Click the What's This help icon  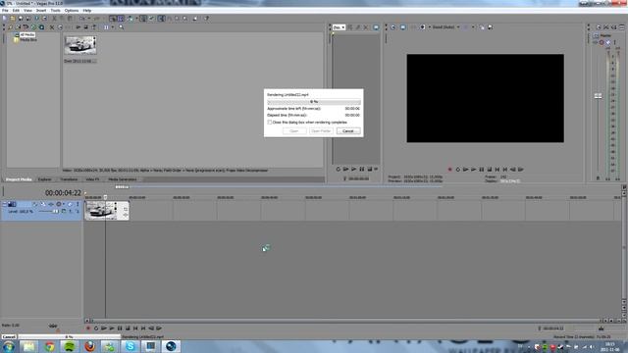pyautogui.click(x=206, y=19)
